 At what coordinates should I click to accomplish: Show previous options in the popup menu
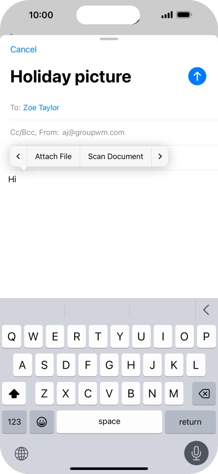18,156
